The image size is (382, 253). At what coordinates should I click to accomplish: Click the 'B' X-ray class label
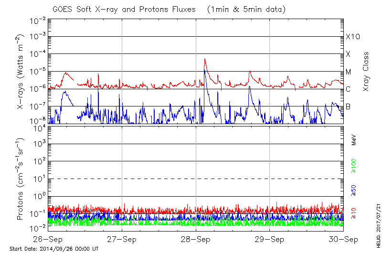[348, 106]
